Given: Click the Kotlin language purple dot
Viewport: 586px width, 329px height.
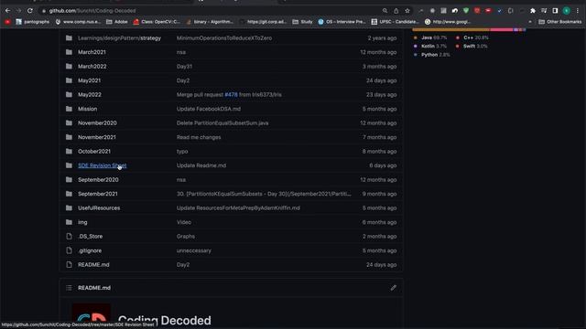Looking at the screenshot, I should (415, 47).
